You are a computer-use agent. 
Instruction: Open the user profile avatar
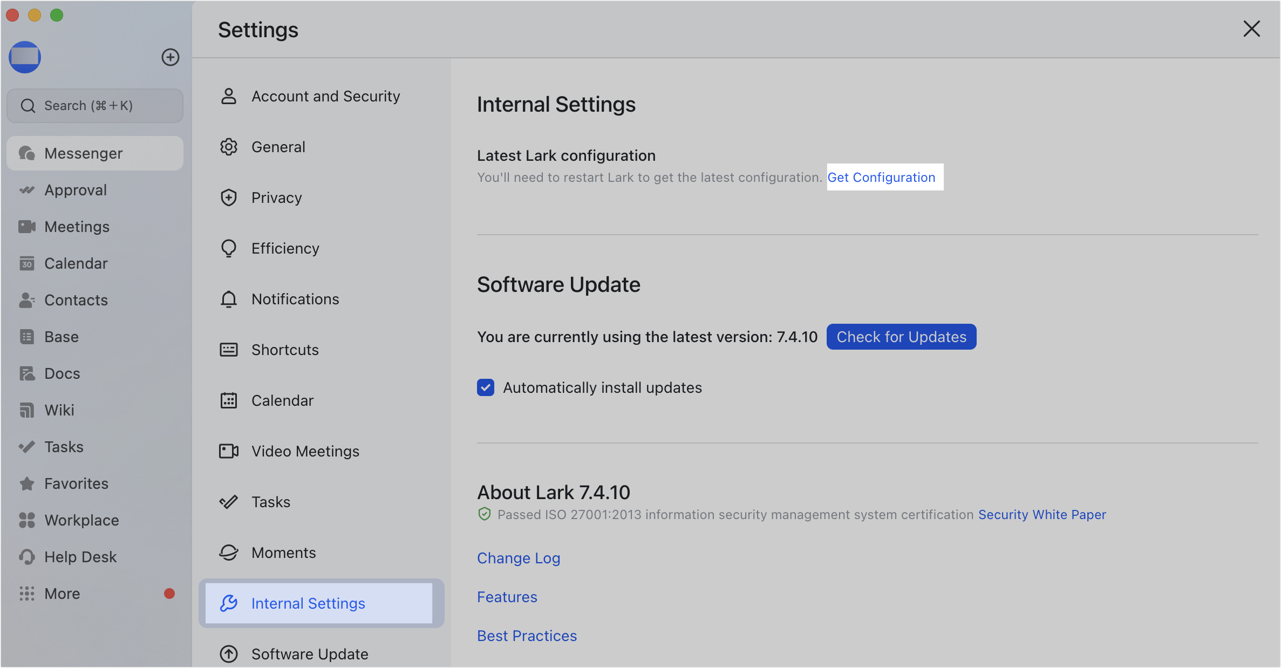click(x=25, y=57)
